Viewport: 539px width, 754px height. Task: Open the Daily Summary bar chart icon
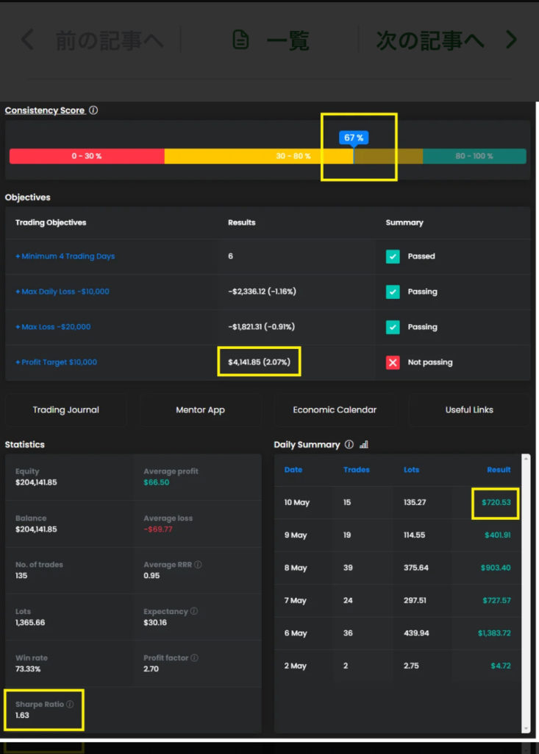(364, 445)
